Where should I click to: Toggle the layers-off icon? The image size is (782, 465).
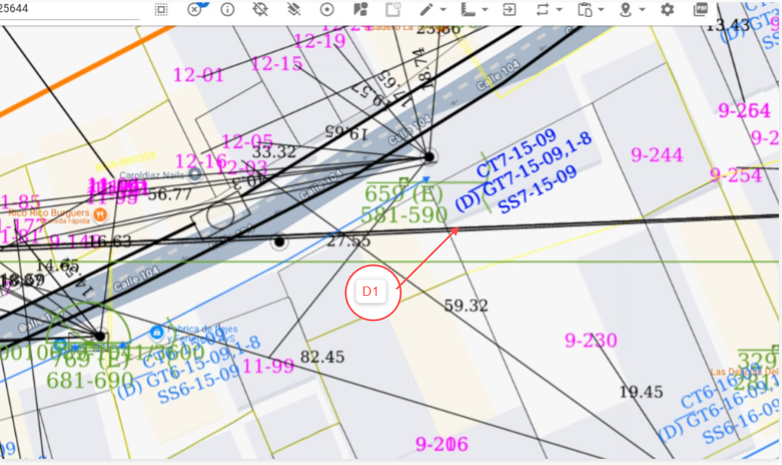click(x=294, y=9)
